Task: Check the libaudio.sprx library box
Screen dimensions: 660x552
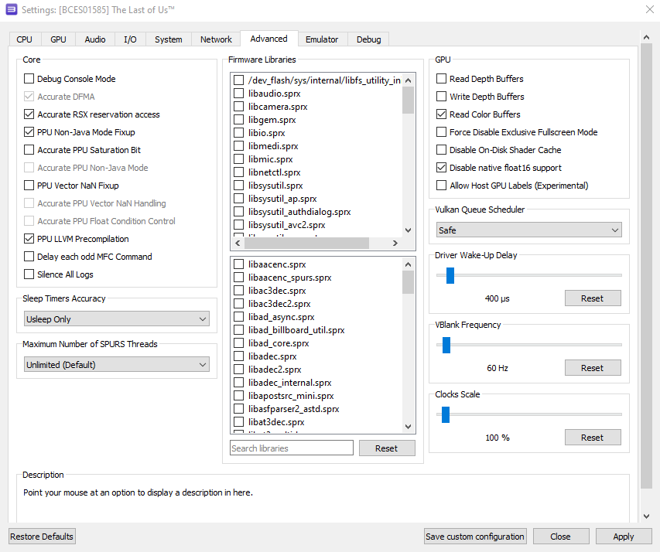Action: coord(239,94)
